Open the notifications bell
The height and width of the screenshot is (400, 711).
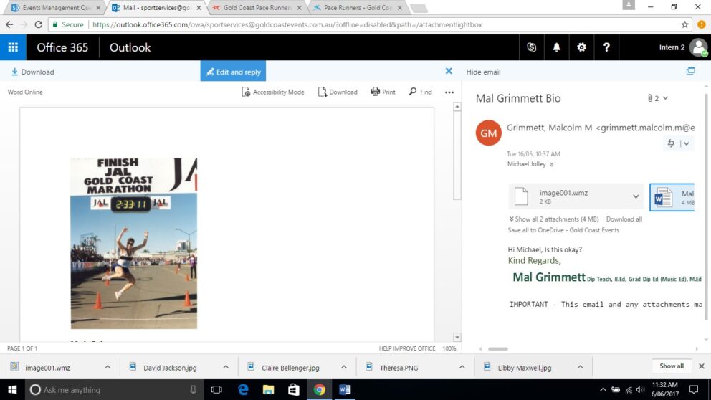coord(556,47)
